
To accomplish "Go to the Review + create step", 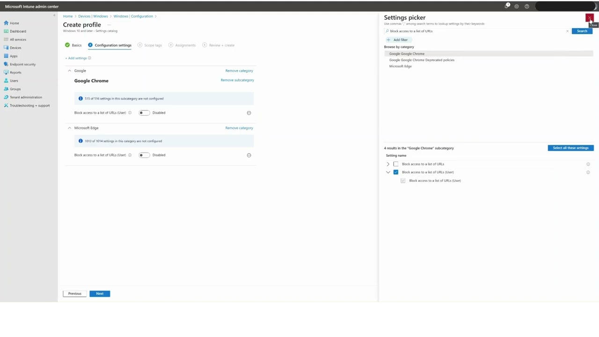I will click(x=219, y=45).
